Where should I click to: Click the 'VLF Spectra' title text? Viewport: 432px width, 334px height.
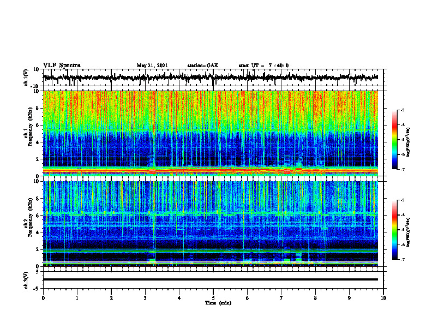click(x=62, y=65)
